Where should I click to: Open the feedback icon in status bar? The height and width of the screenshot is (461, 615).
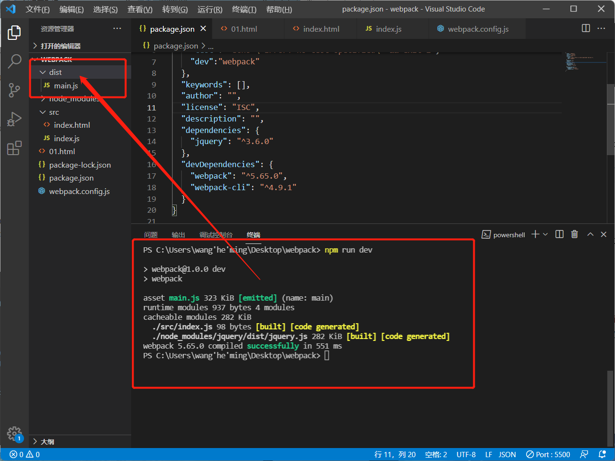click(584, 454)
